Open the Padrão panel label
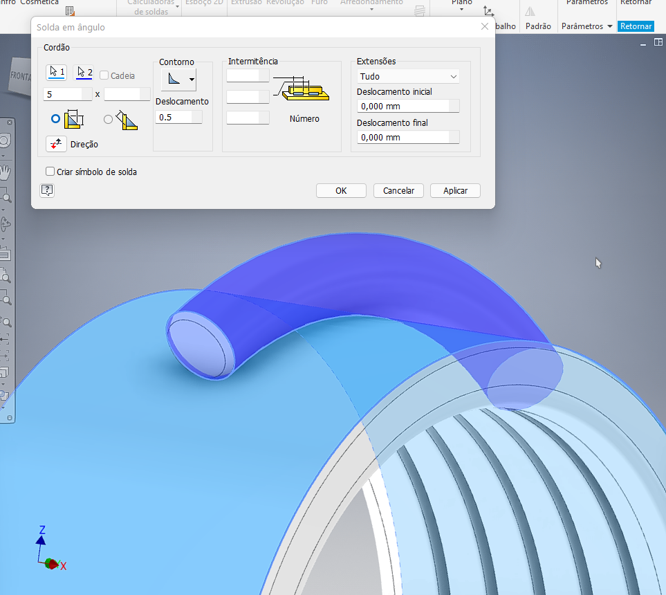This screenshot has height=595, width=666. coord(538,26)
